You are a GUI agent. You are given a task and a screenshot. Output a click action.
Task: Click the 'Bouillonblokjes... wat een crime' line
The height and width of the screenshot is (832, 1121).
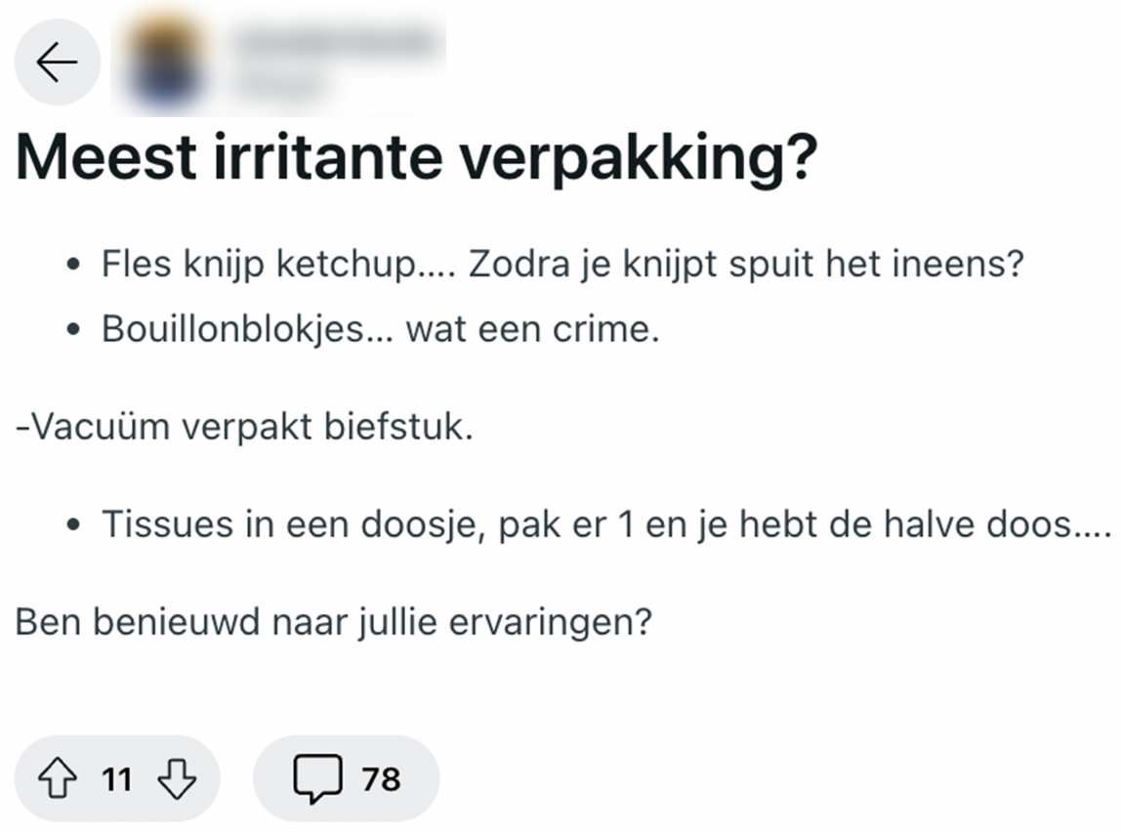coord(381,329)
